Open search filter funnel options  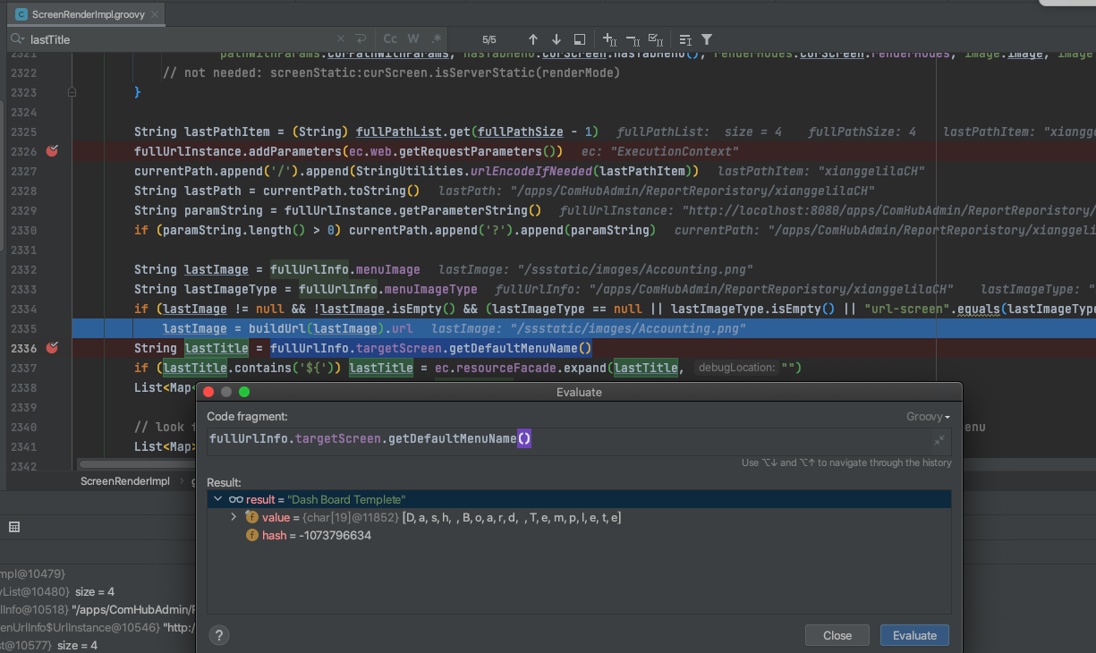[x=707, y=39]
